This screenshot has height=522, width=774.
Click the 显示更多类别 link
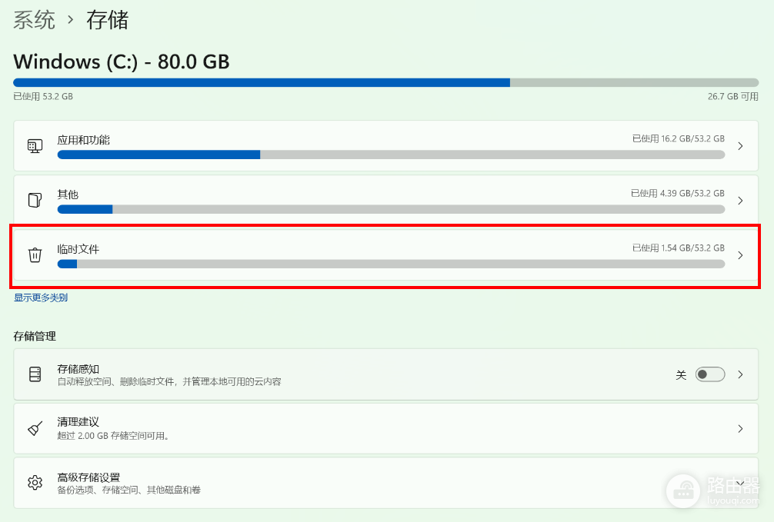[x=41, y=298]
